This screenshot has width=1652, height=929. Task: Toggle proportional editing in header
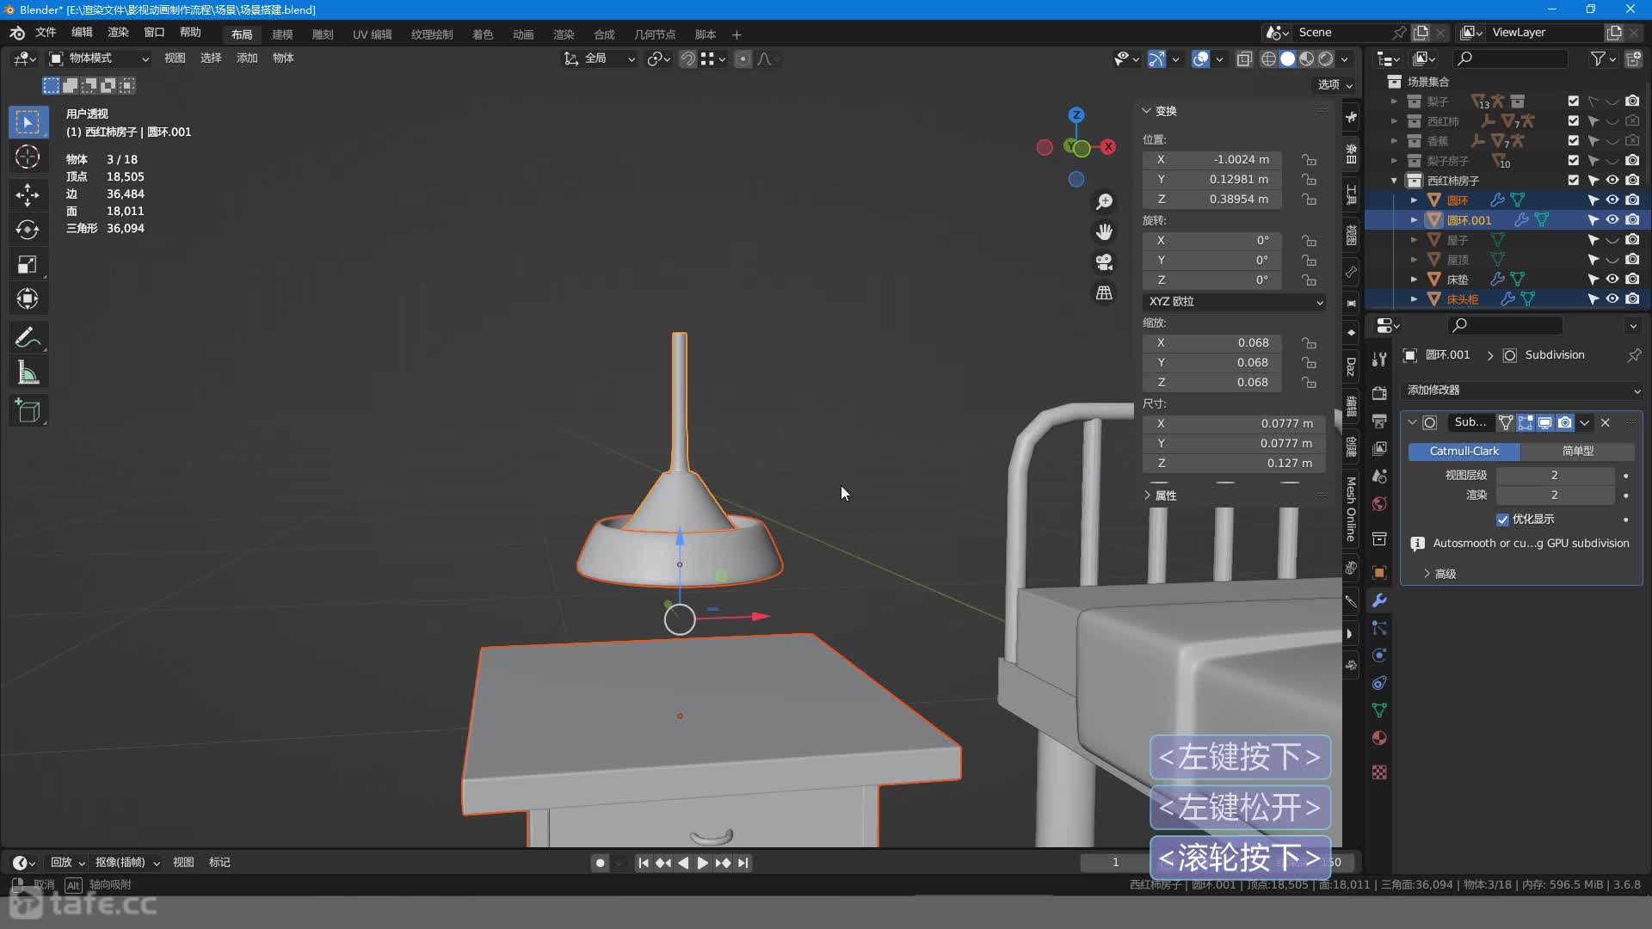click(x=743, y=58)
